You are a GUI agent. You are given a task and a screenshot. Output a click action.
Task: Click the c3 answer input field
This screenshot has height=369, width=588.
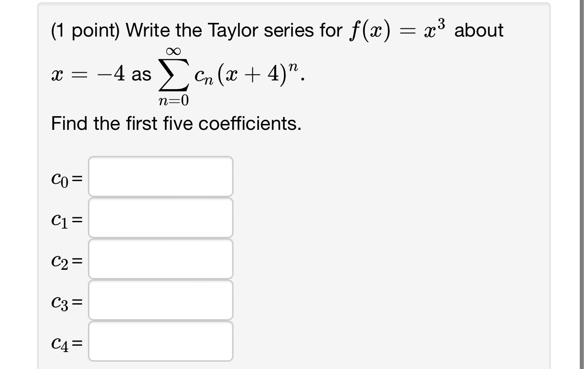[x=160, y=299]
